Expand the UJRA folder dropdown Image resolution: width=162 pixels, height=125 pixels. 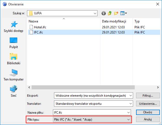(95, 13)
